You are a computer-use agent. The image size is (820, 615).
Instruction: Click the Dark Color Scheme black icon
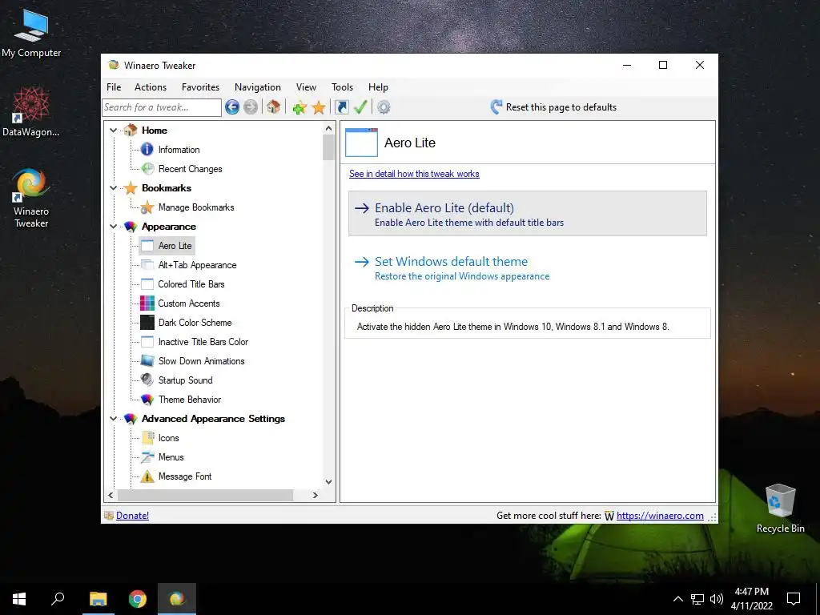click(x=147, y=322)
